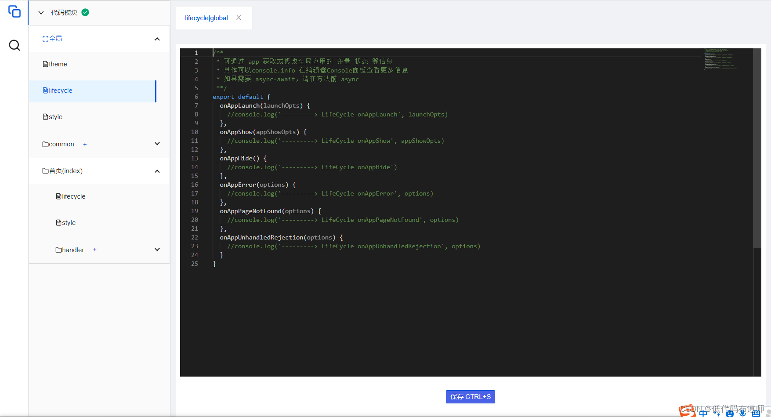Click the commented console.log for onAppHide

(312, 167)
